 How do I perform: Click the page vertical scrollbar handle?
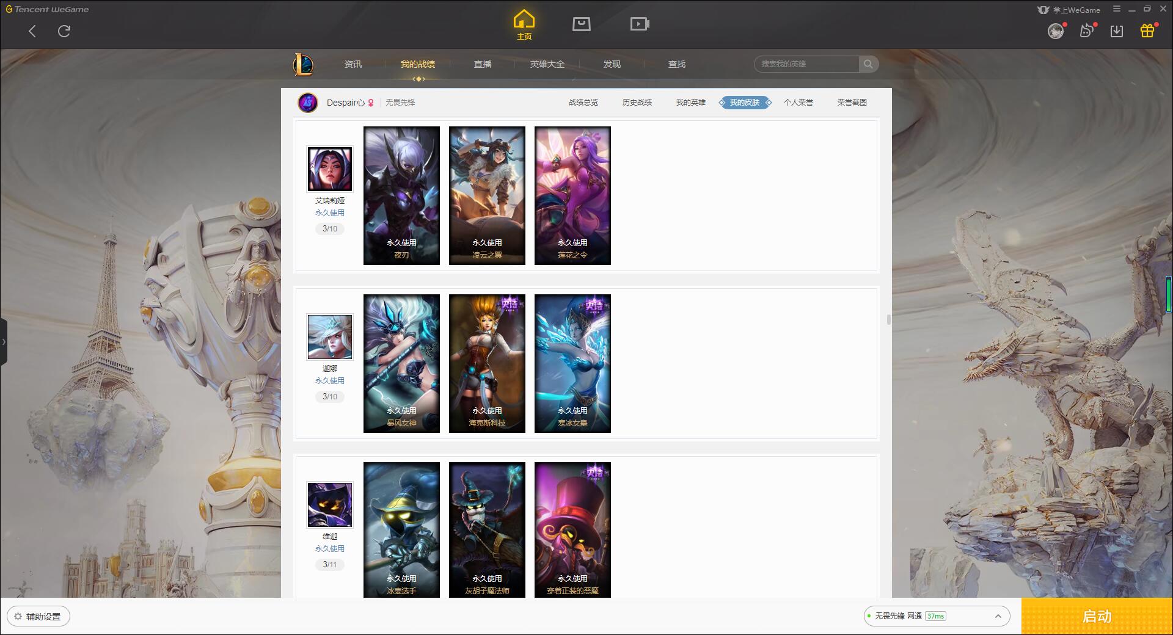coord(888,320)
